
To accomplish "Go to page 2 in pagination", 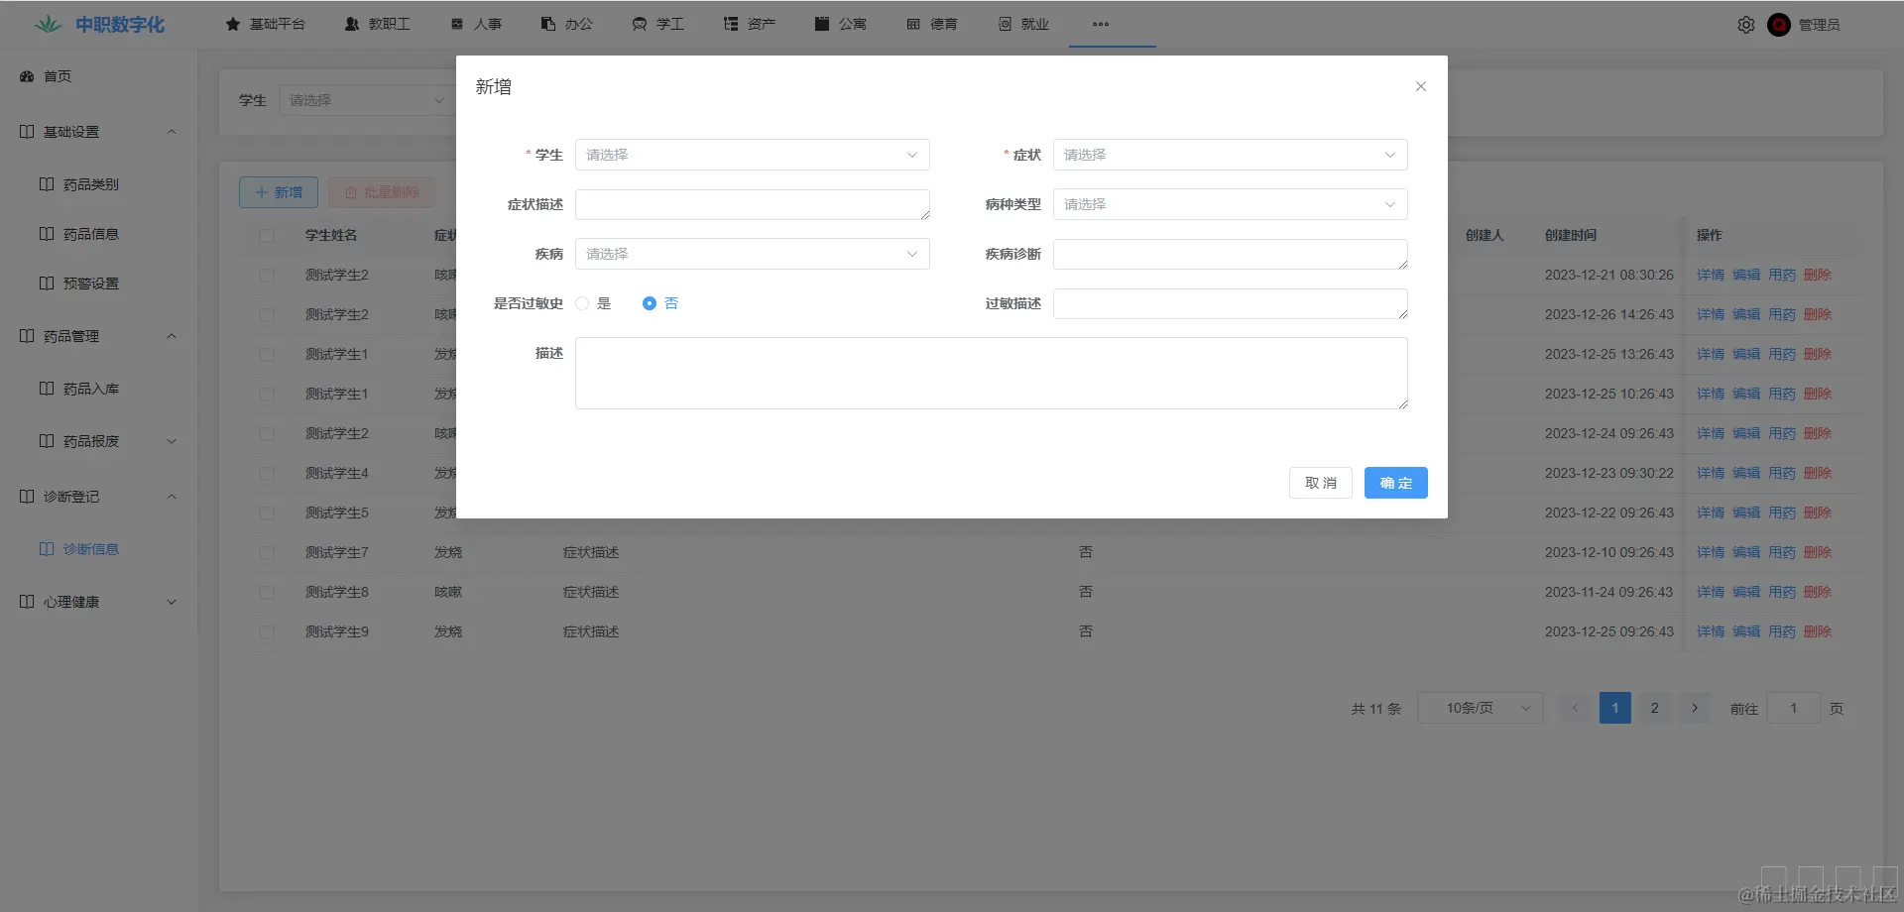I will tap(1654, 708).
